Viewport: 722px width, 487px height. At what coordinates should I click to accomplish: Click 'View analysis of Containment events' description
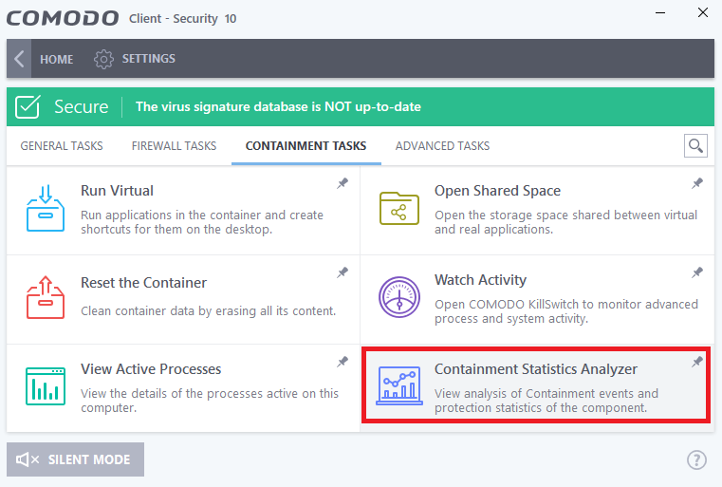pos(546,401)
